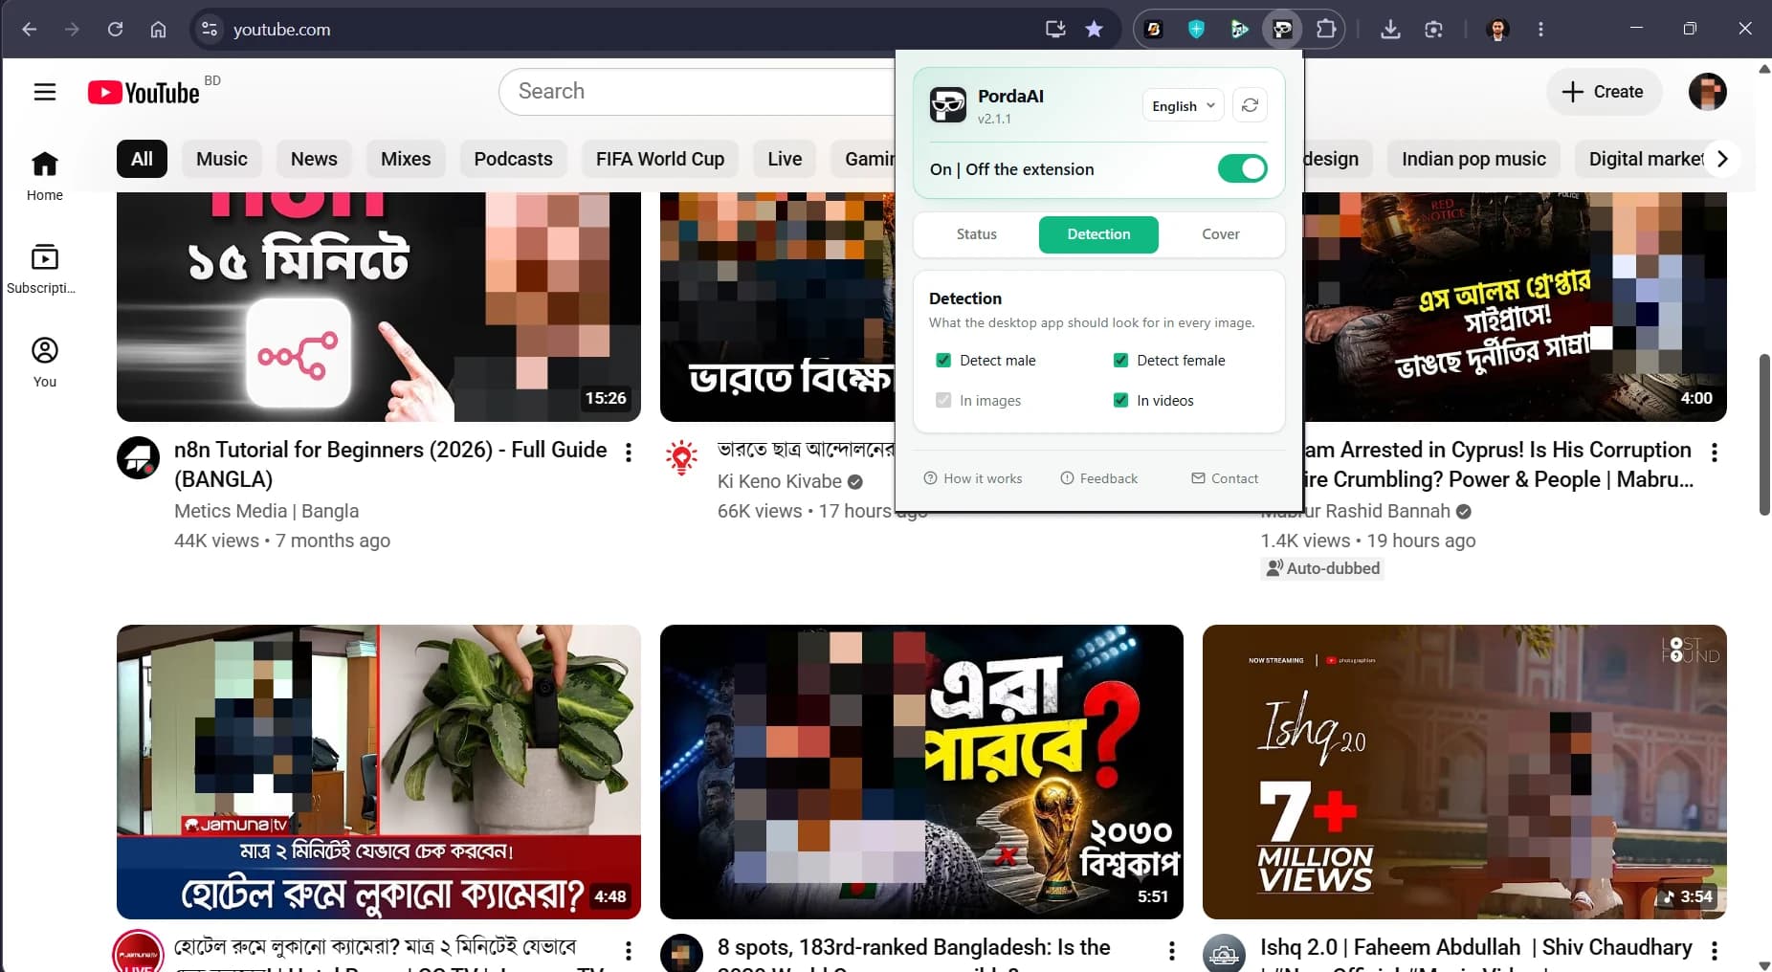The image size is (1772, 972).
Task: Open Subscriptions from the sidebar
Action: coord(42,269)
